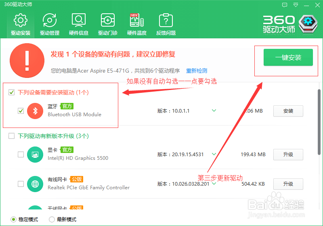This screenshot has width=323, height=226.
Task: Close the 360驱动大师 window
Action: 317,5
